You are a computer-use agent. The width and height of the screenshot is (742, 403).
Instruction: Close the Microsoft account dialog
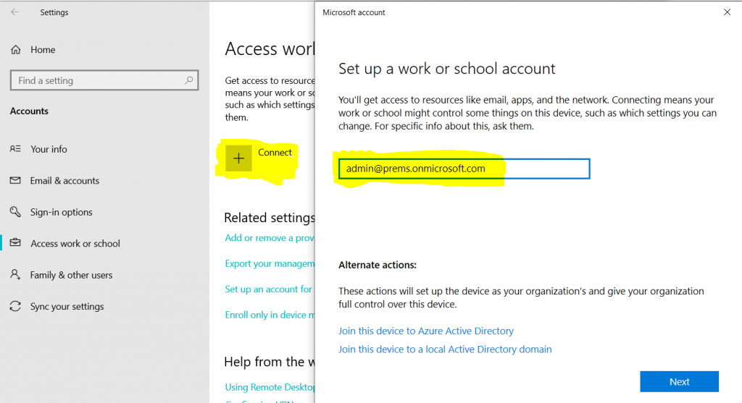(x=728, y=12)
